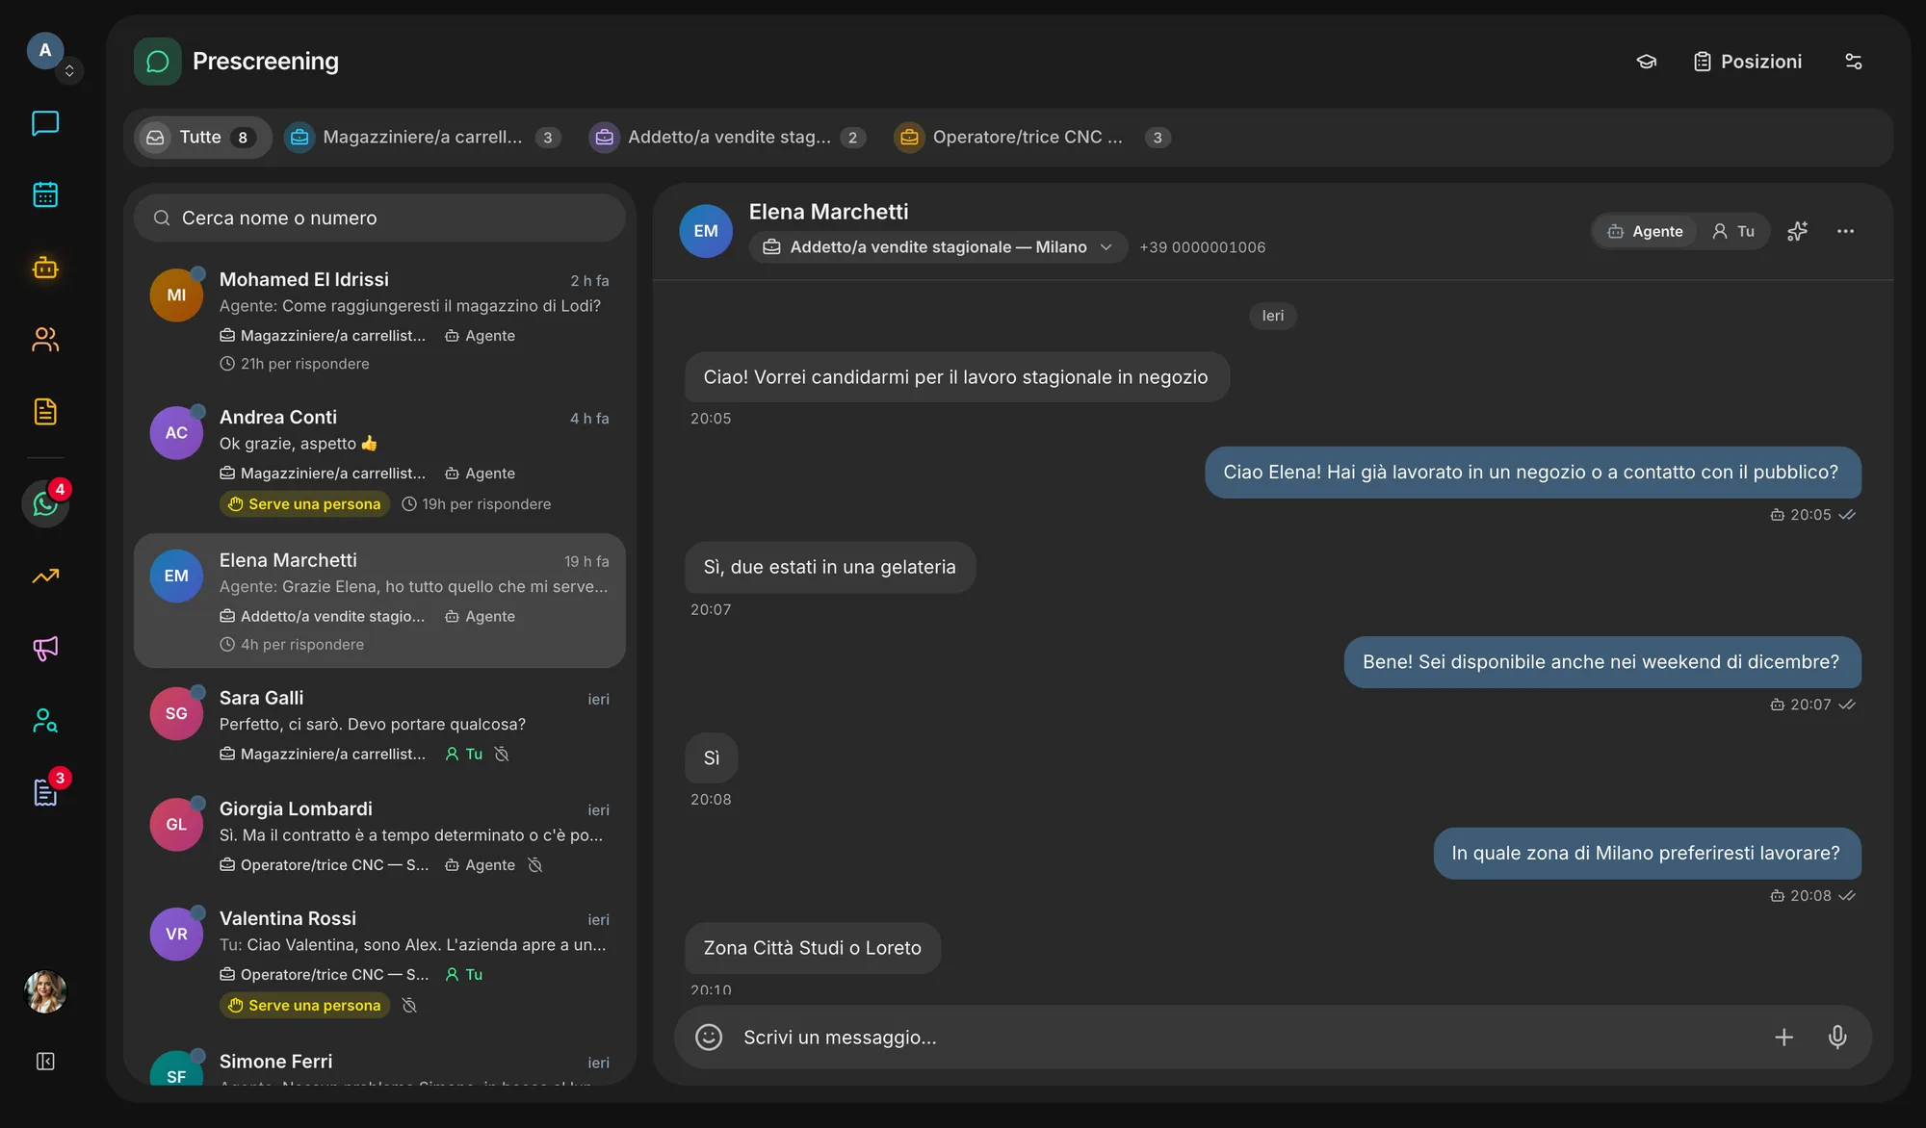The width and height of the screenshot is (1926, 1128).
Task: Click message 'Zona Città Studi o Loreto'
Action: coord(813,949)
